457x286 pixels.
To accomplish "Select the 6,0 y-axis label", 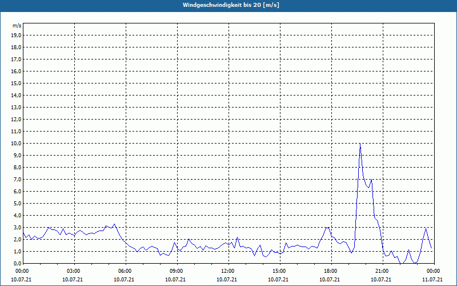I will [x=17, y=192].
